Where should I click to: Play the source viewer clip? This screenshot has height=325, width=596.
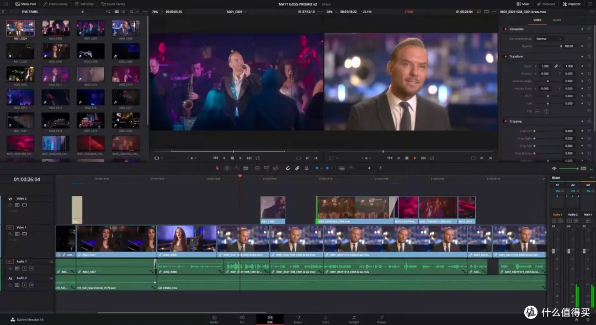pyautogui.click(x=241, y=158)
